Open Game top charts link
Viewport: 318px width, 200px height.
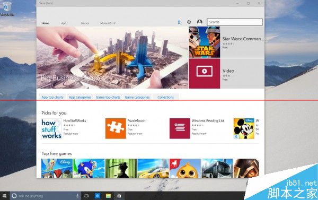(108, 97)
